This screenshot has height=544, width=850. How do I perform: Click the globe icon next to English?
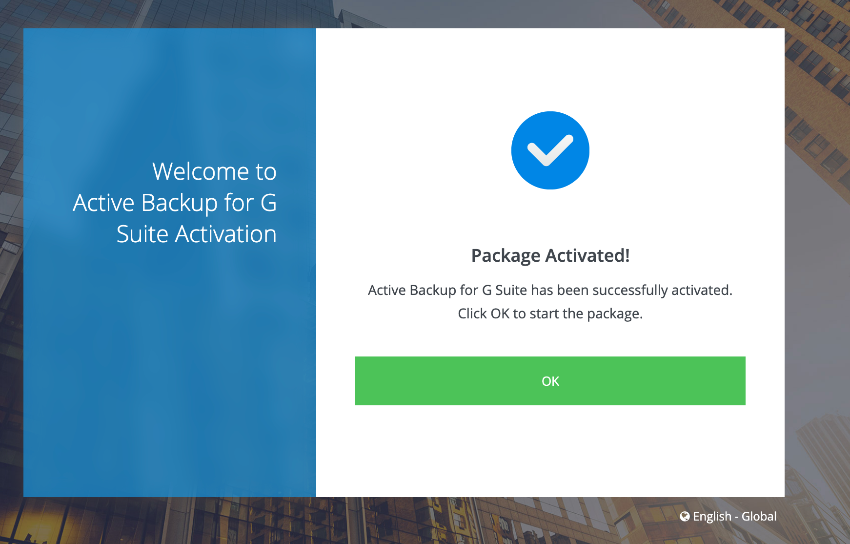click(685, 516)
